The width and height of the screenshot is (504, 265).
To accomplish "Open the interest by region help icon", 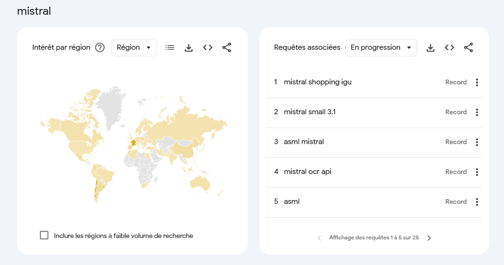I will point(100,47).
